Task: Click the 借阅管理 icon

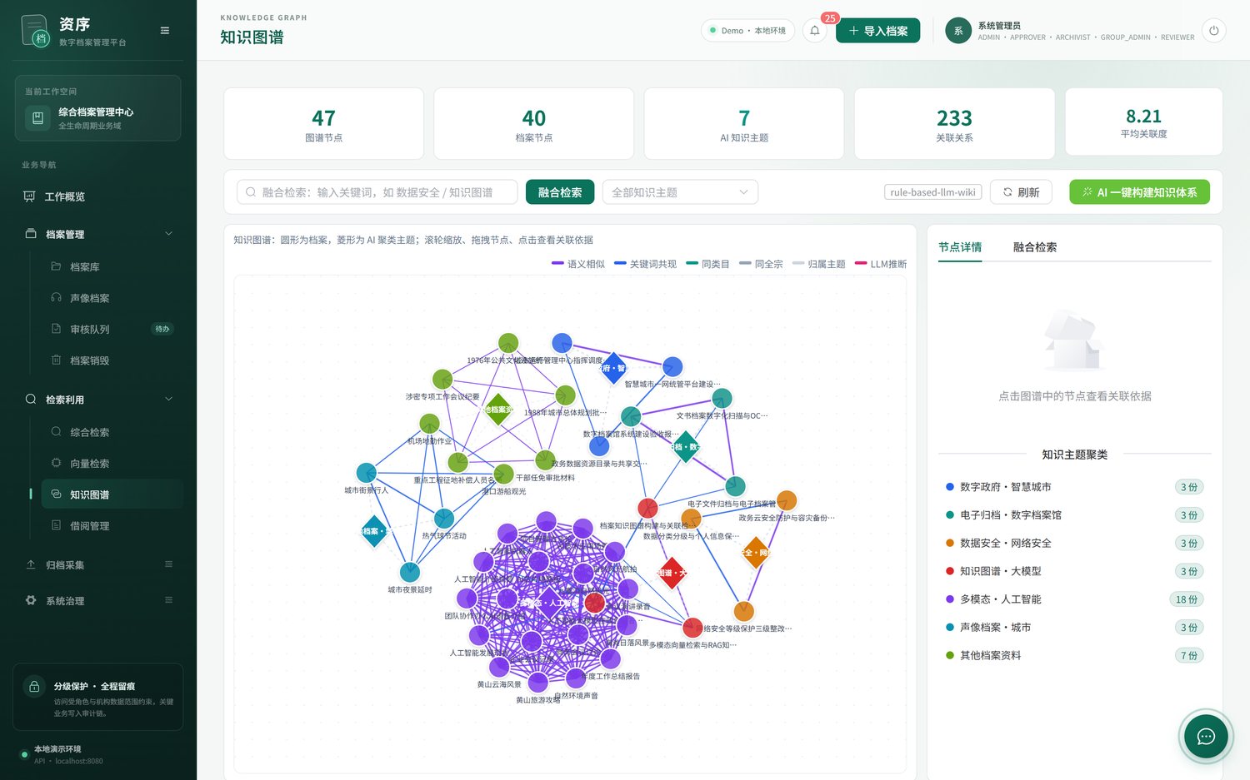Action: (56, 525)
